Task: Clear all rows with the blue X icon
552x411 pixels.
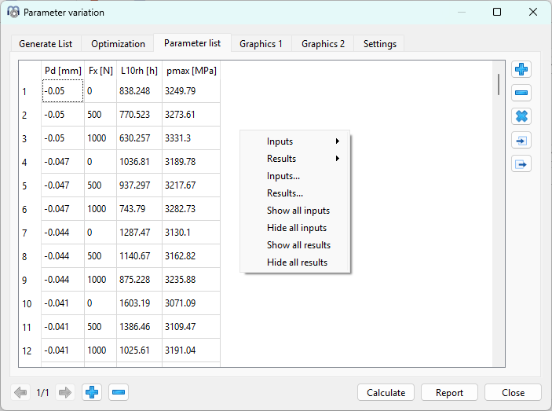Action: [521, 117]
